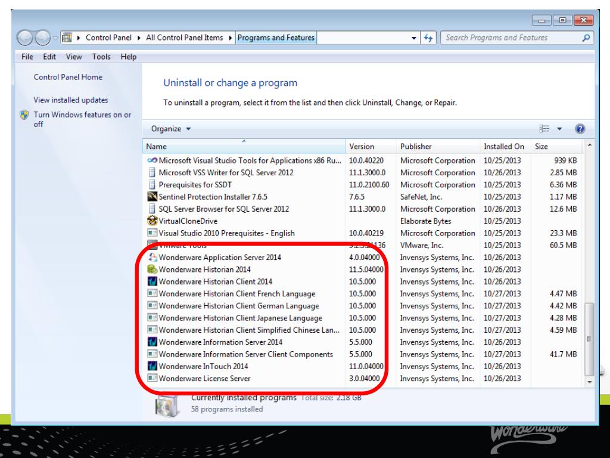Image resolution: width=610 pixels, height=458 pixels.
Task: Open the Edit menu
Action: click(x=49, y=57)
